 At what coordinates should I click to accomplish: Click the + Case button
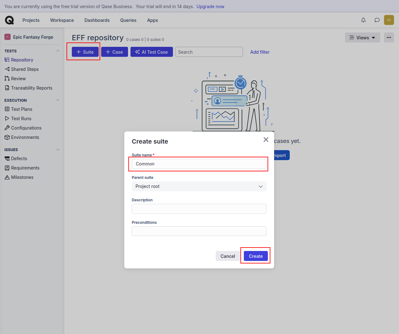(115, 52)
